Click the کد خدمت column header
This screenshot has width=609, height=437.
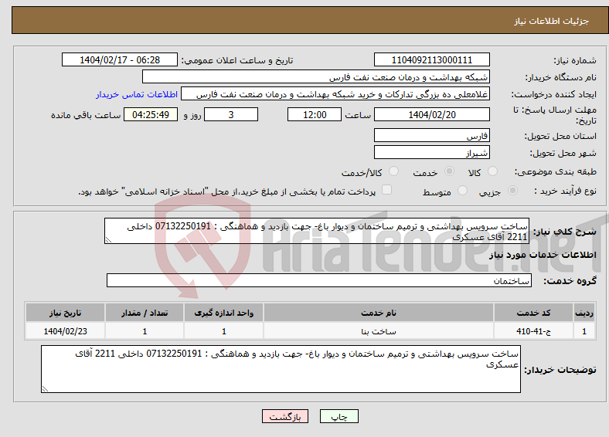click(x=533, y=313)
